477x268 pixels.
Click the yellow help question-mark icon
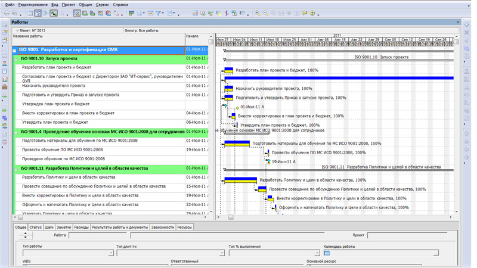(x=312, y=13)
